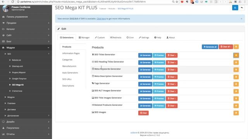Open Clear dropdown for Related Products Generator
Viewport: 248px width, 139px height.
click(x=172, y=106)
